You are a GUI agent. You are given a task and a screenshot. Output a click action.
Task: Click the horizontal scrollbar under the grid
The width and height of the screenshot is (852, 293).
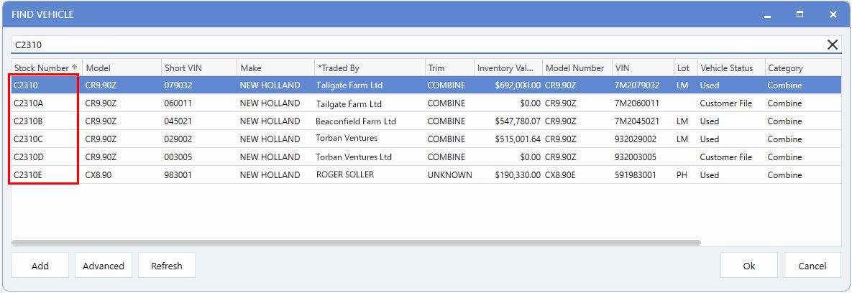[x=356, y=243]
